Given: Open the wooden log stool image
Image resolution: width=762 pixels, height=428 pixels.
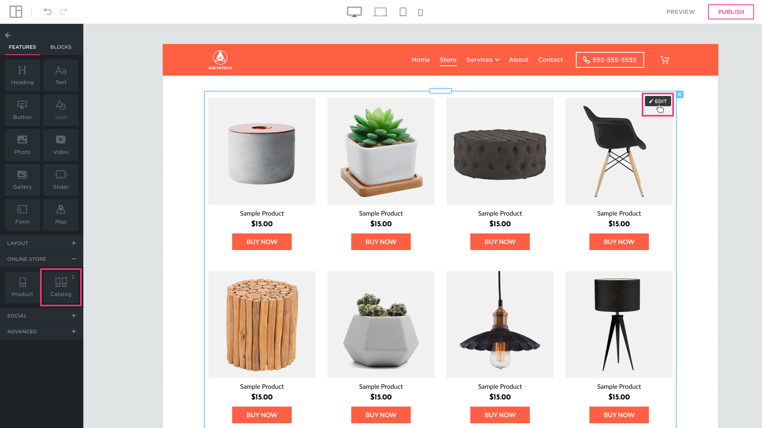Looking at the screenshot, I should (x=262, y=325).
